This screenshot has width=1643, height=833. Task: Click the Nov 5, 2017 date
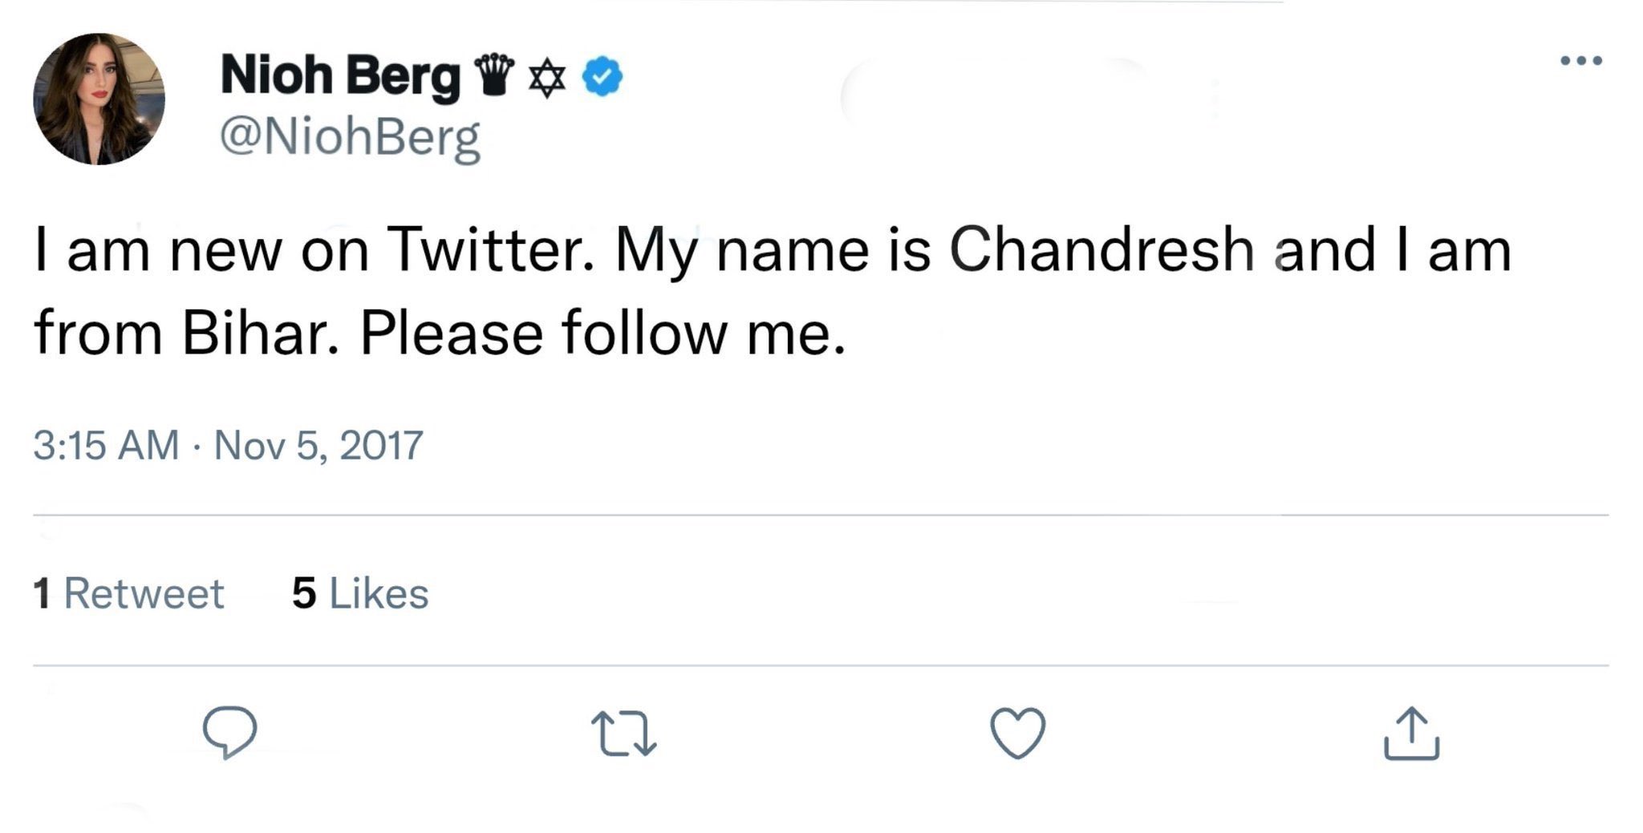click(318, 445)
